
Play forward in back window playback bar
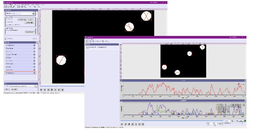pos(55,90)
